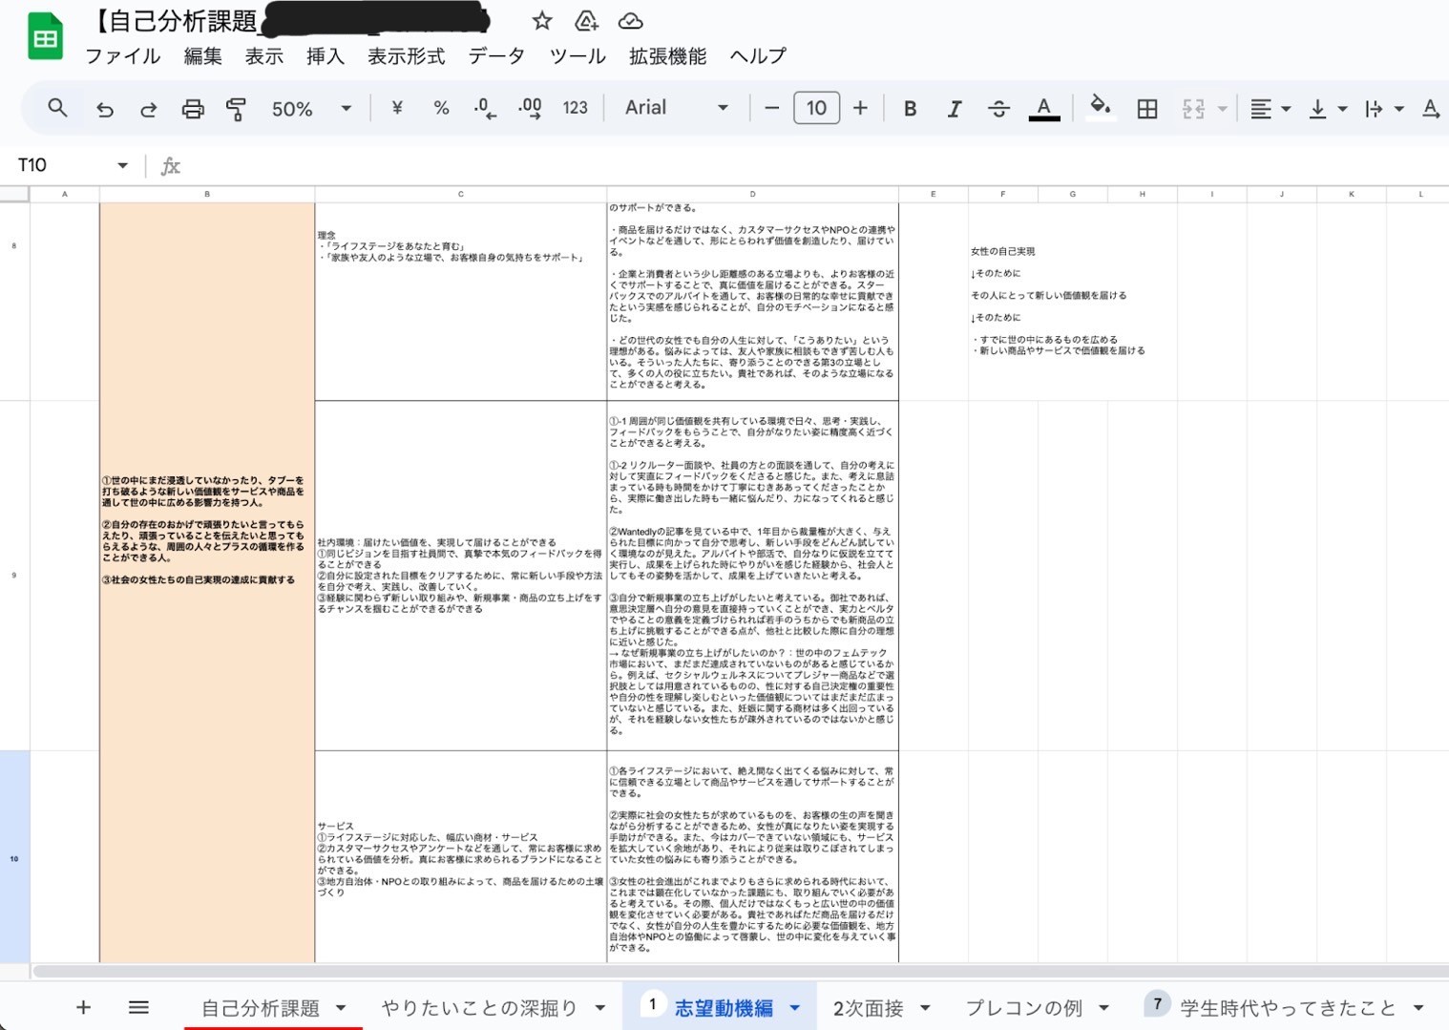This screenshot has height=1030, width=1449.
Task: Toggle strikethrough formatting
Action: click(x=998, y=109)
